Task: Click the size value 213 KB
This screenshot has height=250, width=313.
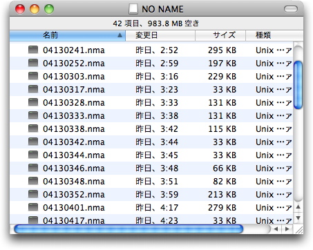Action: click(x=222, y=195)
